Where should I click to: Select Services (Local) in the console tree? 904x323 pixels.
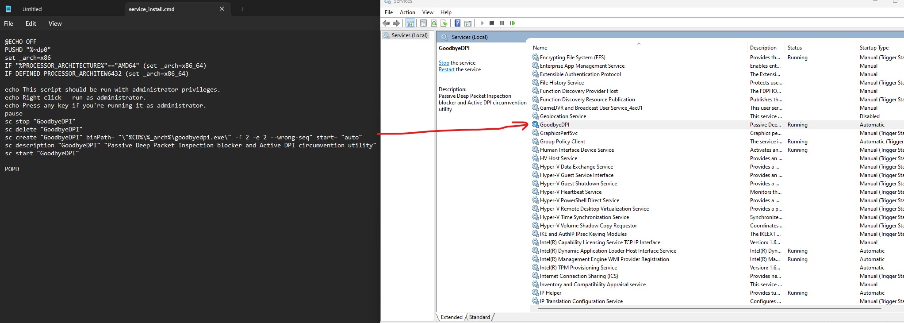coord(410,35)
